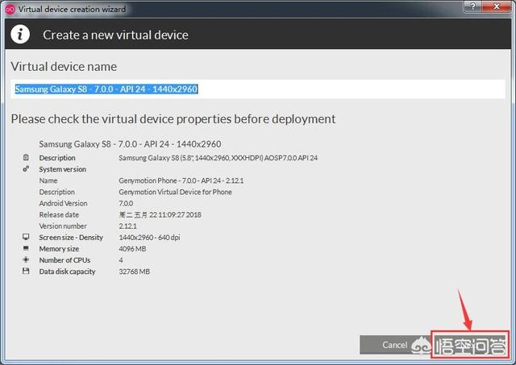
Task: Click the Screen size monitor icon
Action: 26,237
